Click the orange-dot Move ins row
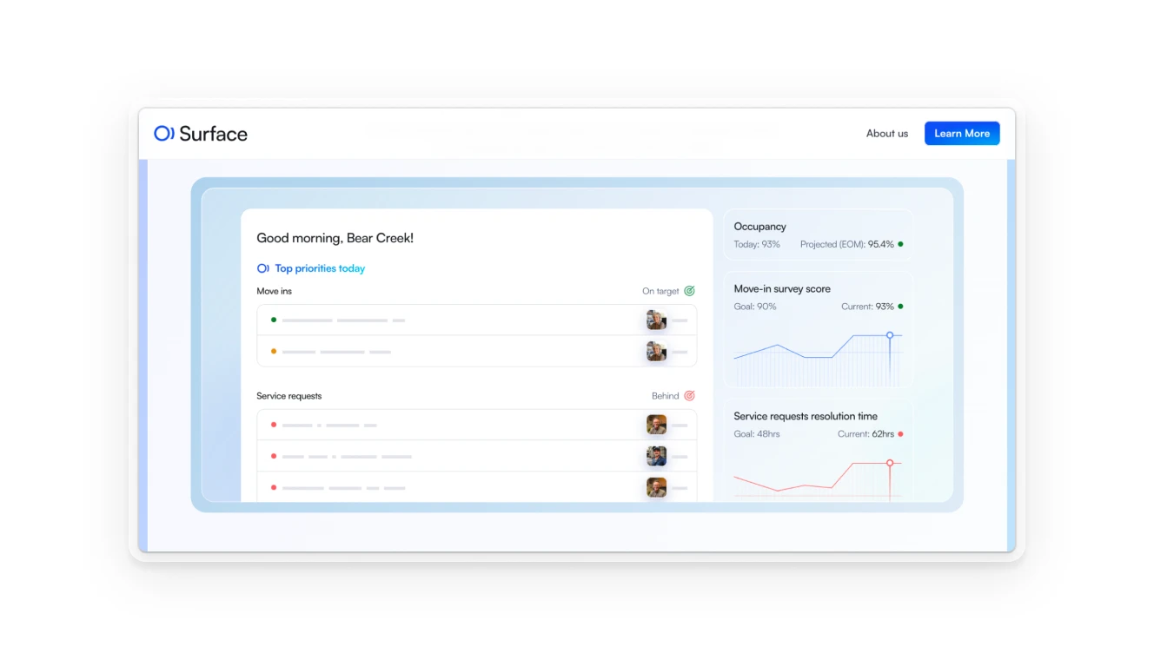The image size is (1154, 660). 476,351
